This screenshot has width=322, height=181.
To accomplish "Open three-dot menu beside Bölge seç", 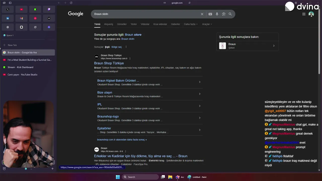I will 126,47.
